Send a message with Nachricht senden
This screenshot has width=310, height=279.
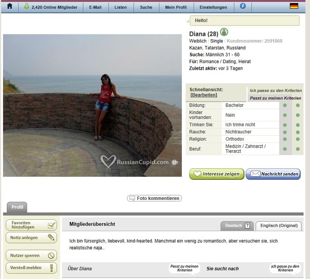coord(273,174)
